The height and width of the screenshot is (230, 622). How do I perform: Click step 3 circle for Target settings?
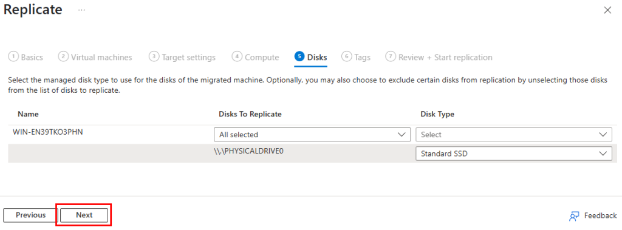point(154,56)
